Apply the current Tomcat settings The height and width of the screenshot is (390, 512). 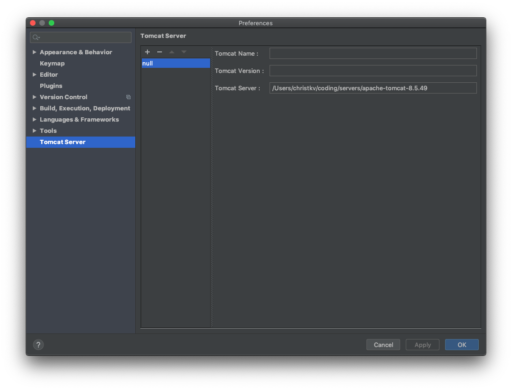[x=422, y=345]
